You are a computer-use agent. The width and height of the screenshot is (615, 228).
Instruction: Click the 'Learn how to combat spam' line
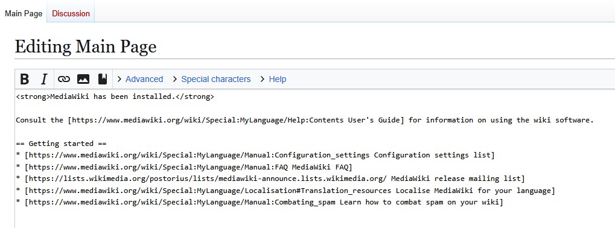click(x=260, y=202)
